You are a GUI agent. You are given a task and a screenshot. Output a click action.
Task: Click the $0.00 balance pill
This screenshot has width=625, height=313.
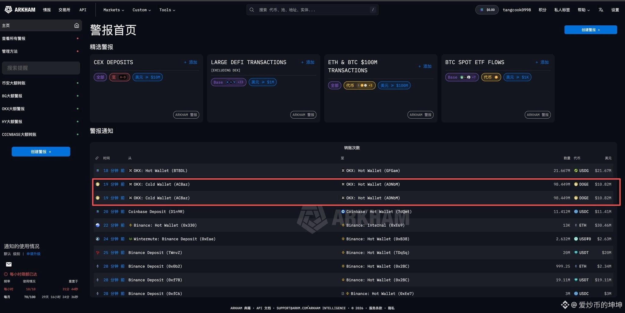coord(487,10)
